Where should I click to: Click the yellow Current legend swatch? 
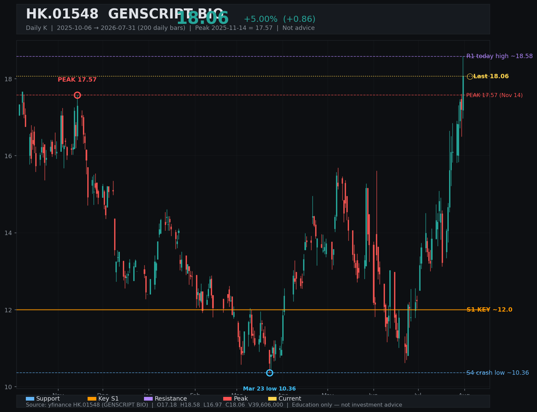pos(273,399)
